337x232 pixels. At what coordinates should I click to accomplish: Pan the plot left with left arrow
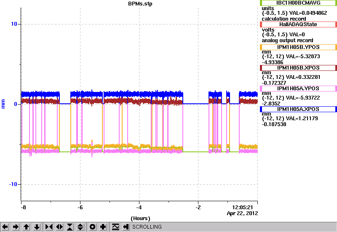pyautogui.click(x=5, y=227)
